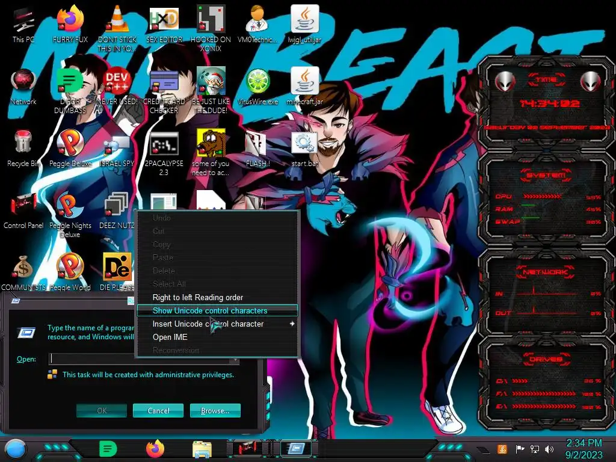
Task: Click the Browse... button in Run dialog
Action: (x=215, y=410)
